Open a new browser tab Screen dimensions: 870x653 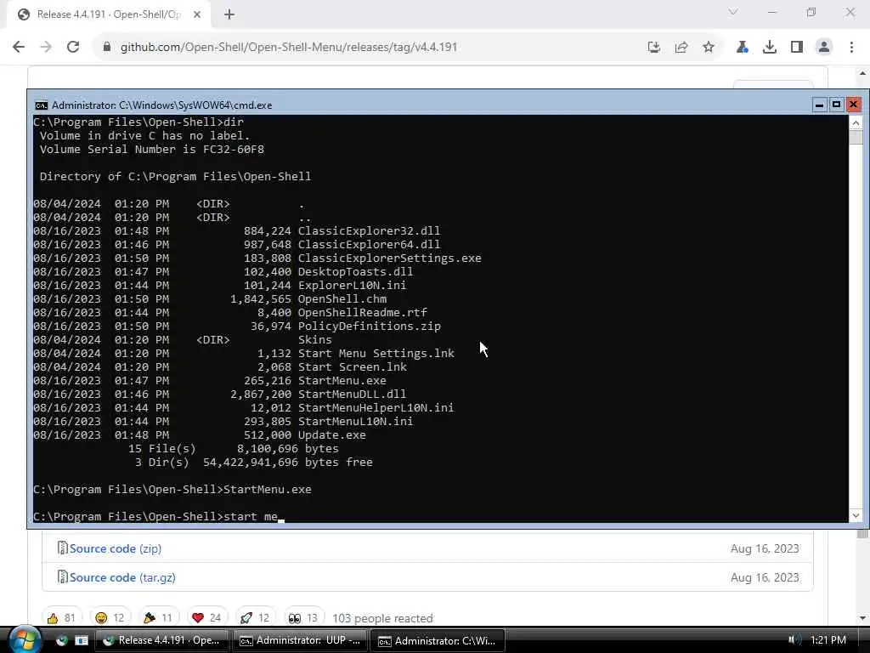point(229,14)
